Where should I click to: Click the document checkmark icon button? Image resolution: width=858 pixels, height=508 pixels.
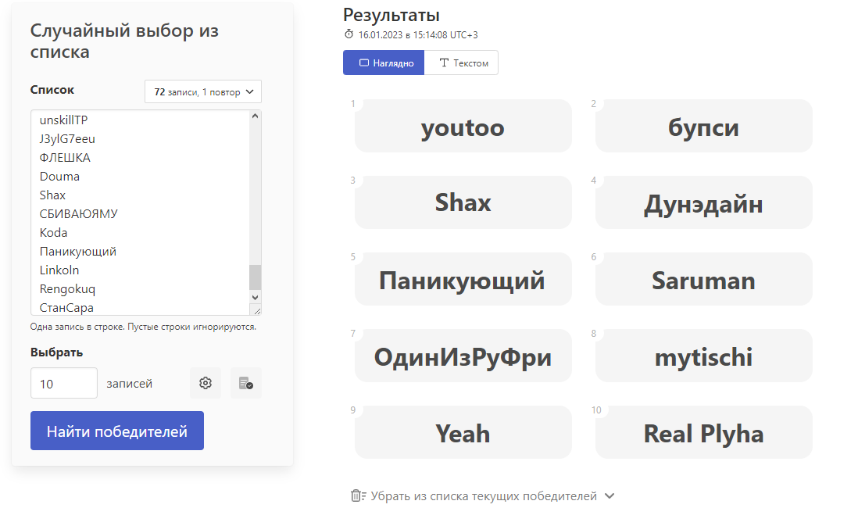click(x=245, y=383)
